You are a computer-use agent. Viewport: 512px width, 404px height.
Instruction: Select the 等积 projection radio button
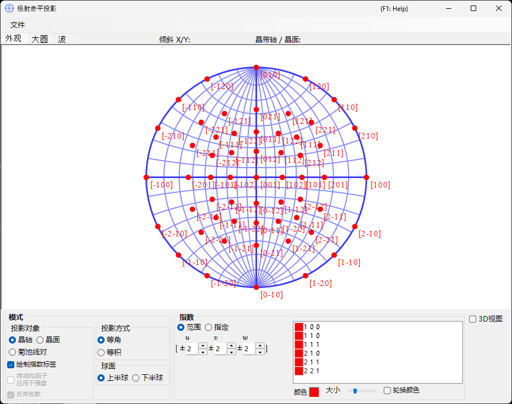point(101,352)
